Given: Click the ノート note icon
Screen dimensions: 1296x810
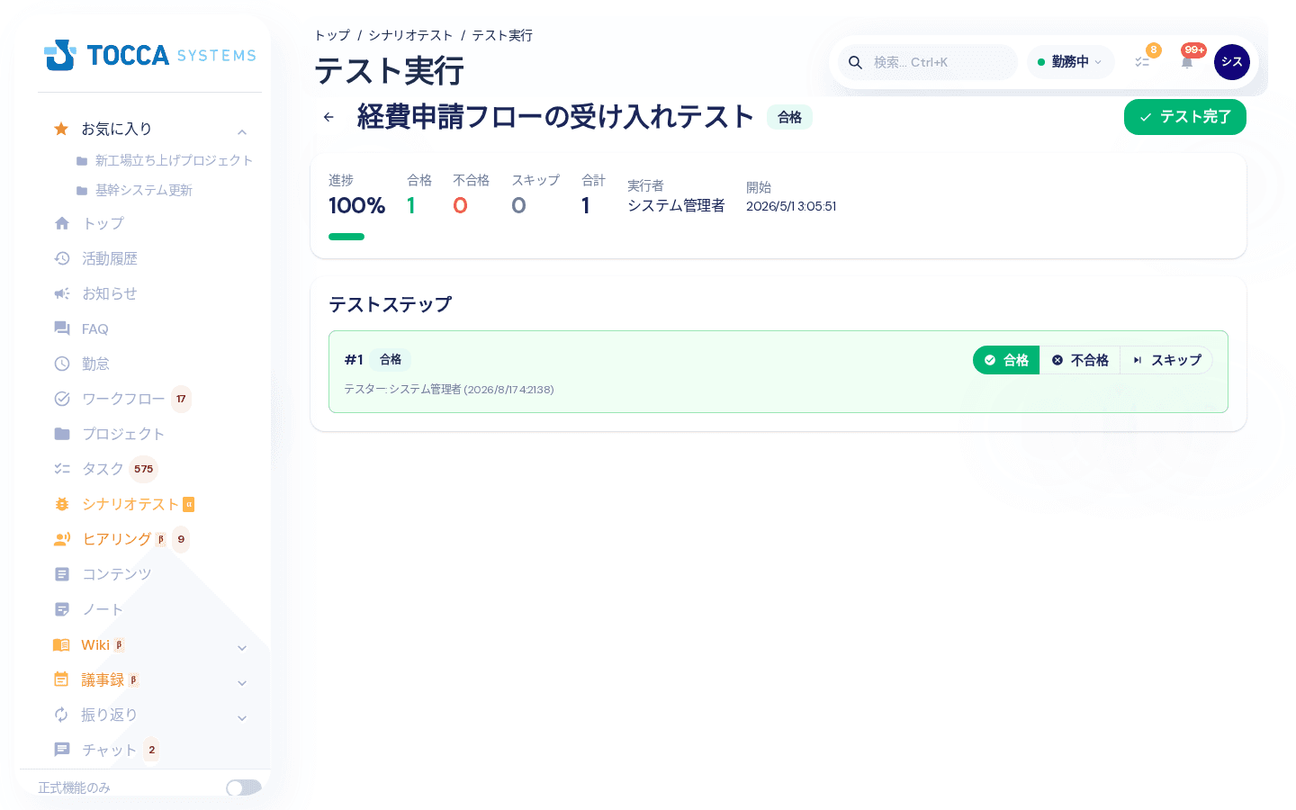Looking at the screenshot, I should [62, 609].
